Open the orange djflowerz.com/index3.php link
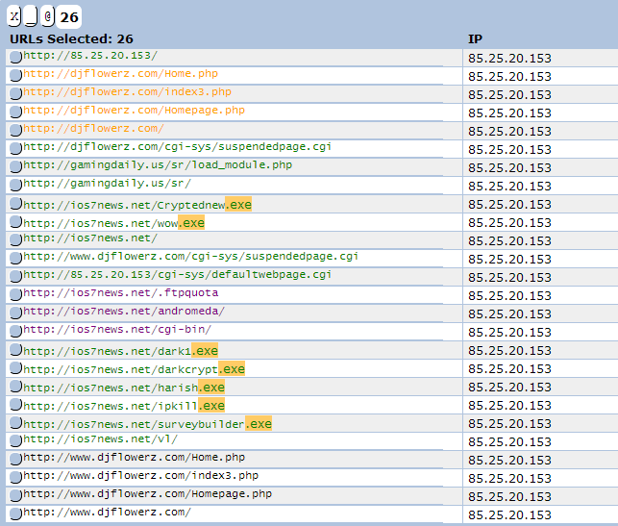This screenshot has height=526, width=618. (127, 92)
